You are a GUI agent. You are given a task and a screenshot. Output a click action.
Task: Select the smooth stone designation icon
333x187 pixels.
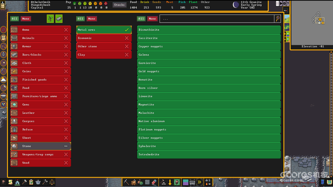click(x=147, y=182)
